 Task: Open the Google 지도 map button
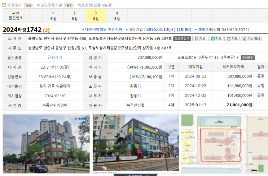232,39
